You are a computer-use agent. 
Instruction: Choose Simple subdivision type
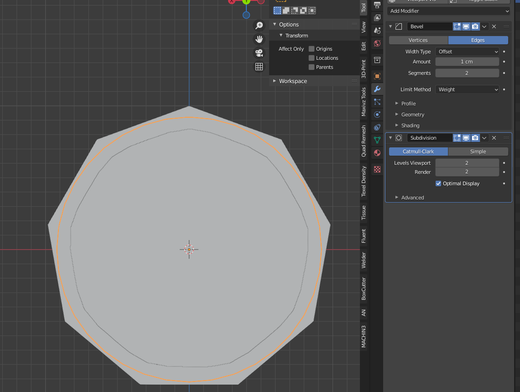(478, 152)
